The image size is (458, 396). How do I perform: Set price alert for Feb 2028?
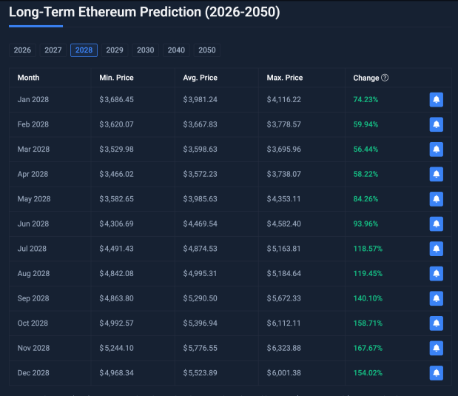436,124
